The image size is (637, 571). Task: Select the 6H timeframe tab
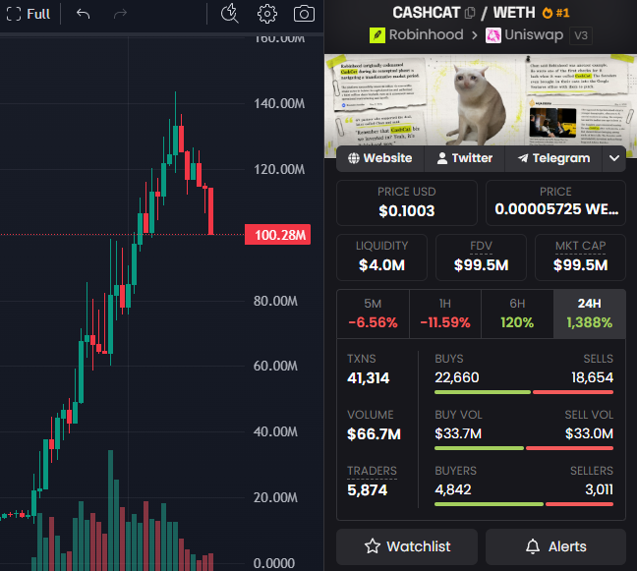(517, 314)
